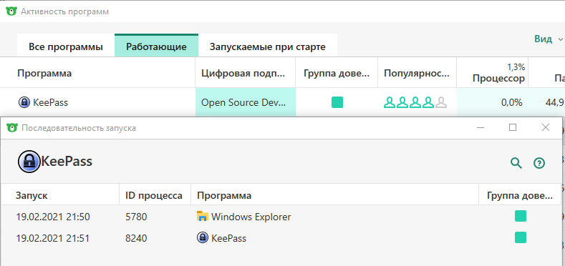Viewport: 565px width, 266px height.
Task: Click the date 19.02.2021 21:51
Action: (x=53, y=238)
